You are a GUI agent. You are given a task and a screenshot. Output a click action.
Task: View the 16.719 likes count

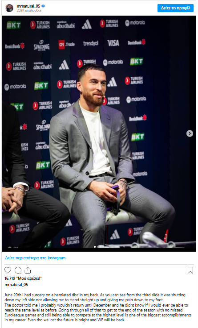coord(23,278)
